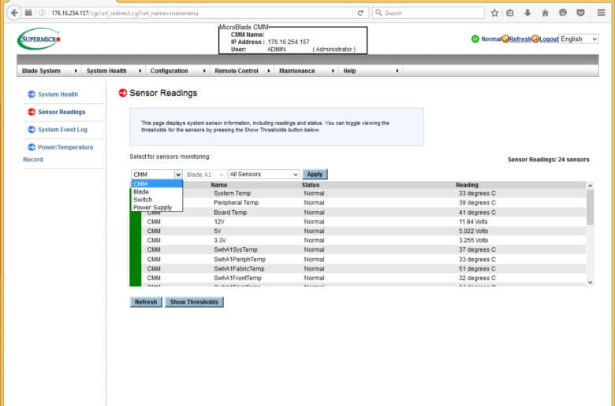
Task: Click the 5.022 Volts reading
Action: (473, 231)
